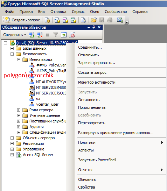
Task: Open Object Explorer window position dropdown arrow
Action: 89,28
